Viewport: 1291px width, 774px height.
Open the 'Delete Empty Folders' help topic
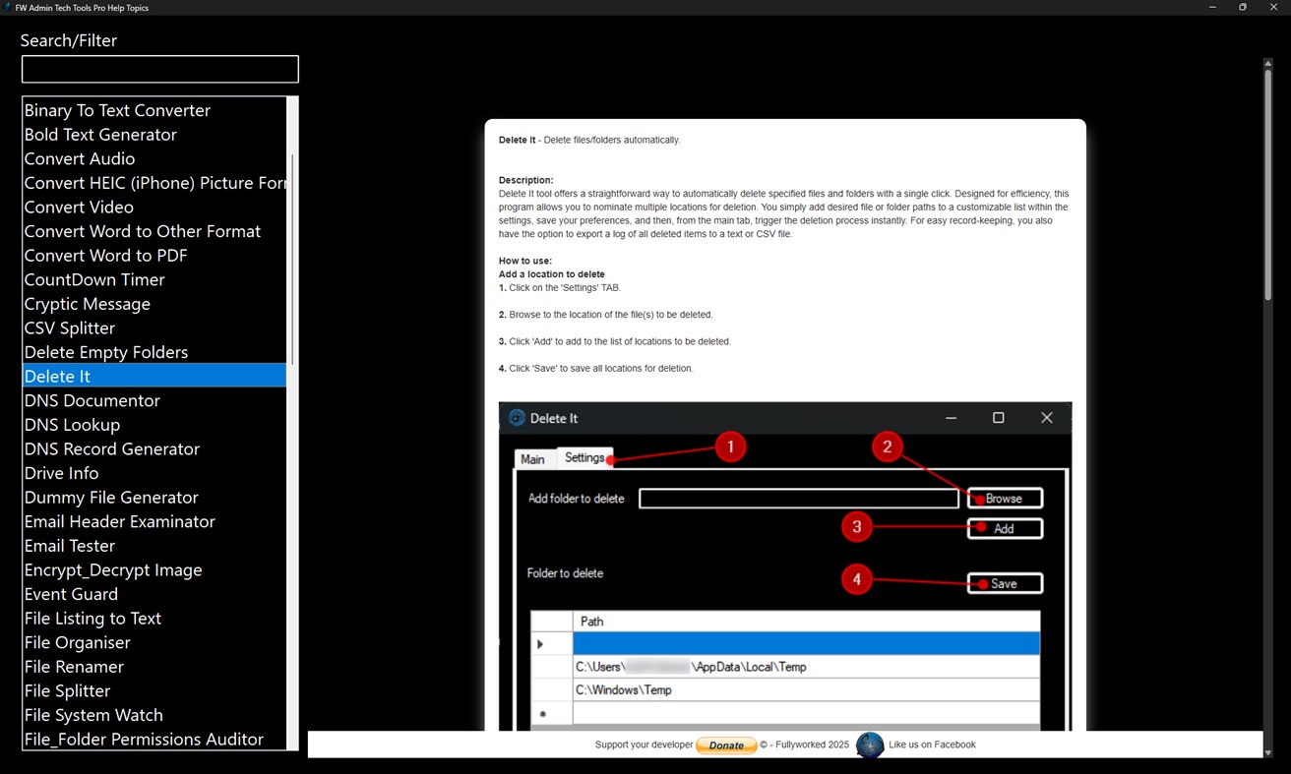click(105, 352)
